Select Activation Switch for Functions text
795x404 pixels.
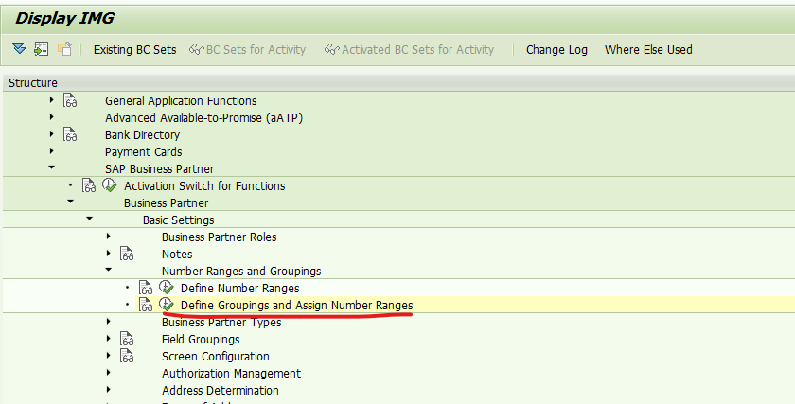click(x=204, y=186)
